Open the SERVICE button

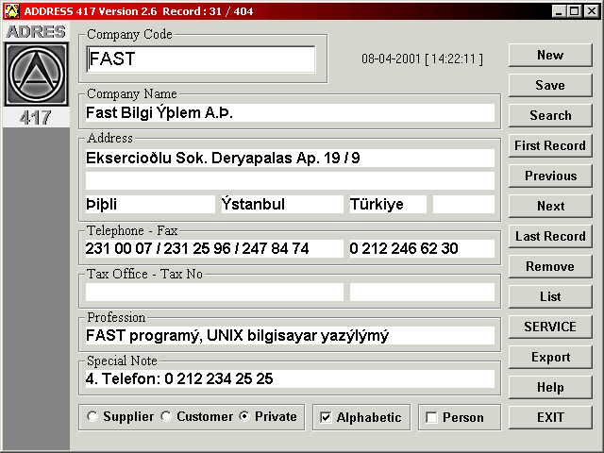[x=550, y=327]
